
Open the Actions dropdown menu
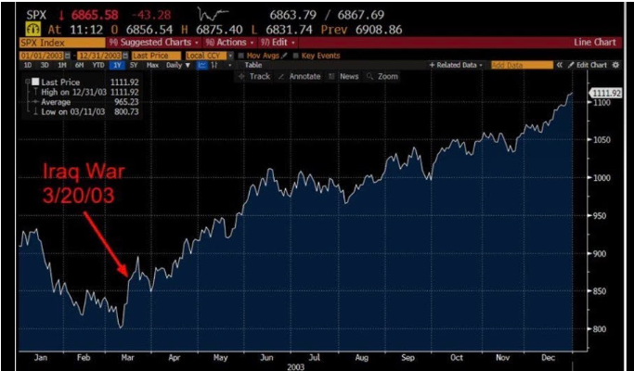coord(229,43)
